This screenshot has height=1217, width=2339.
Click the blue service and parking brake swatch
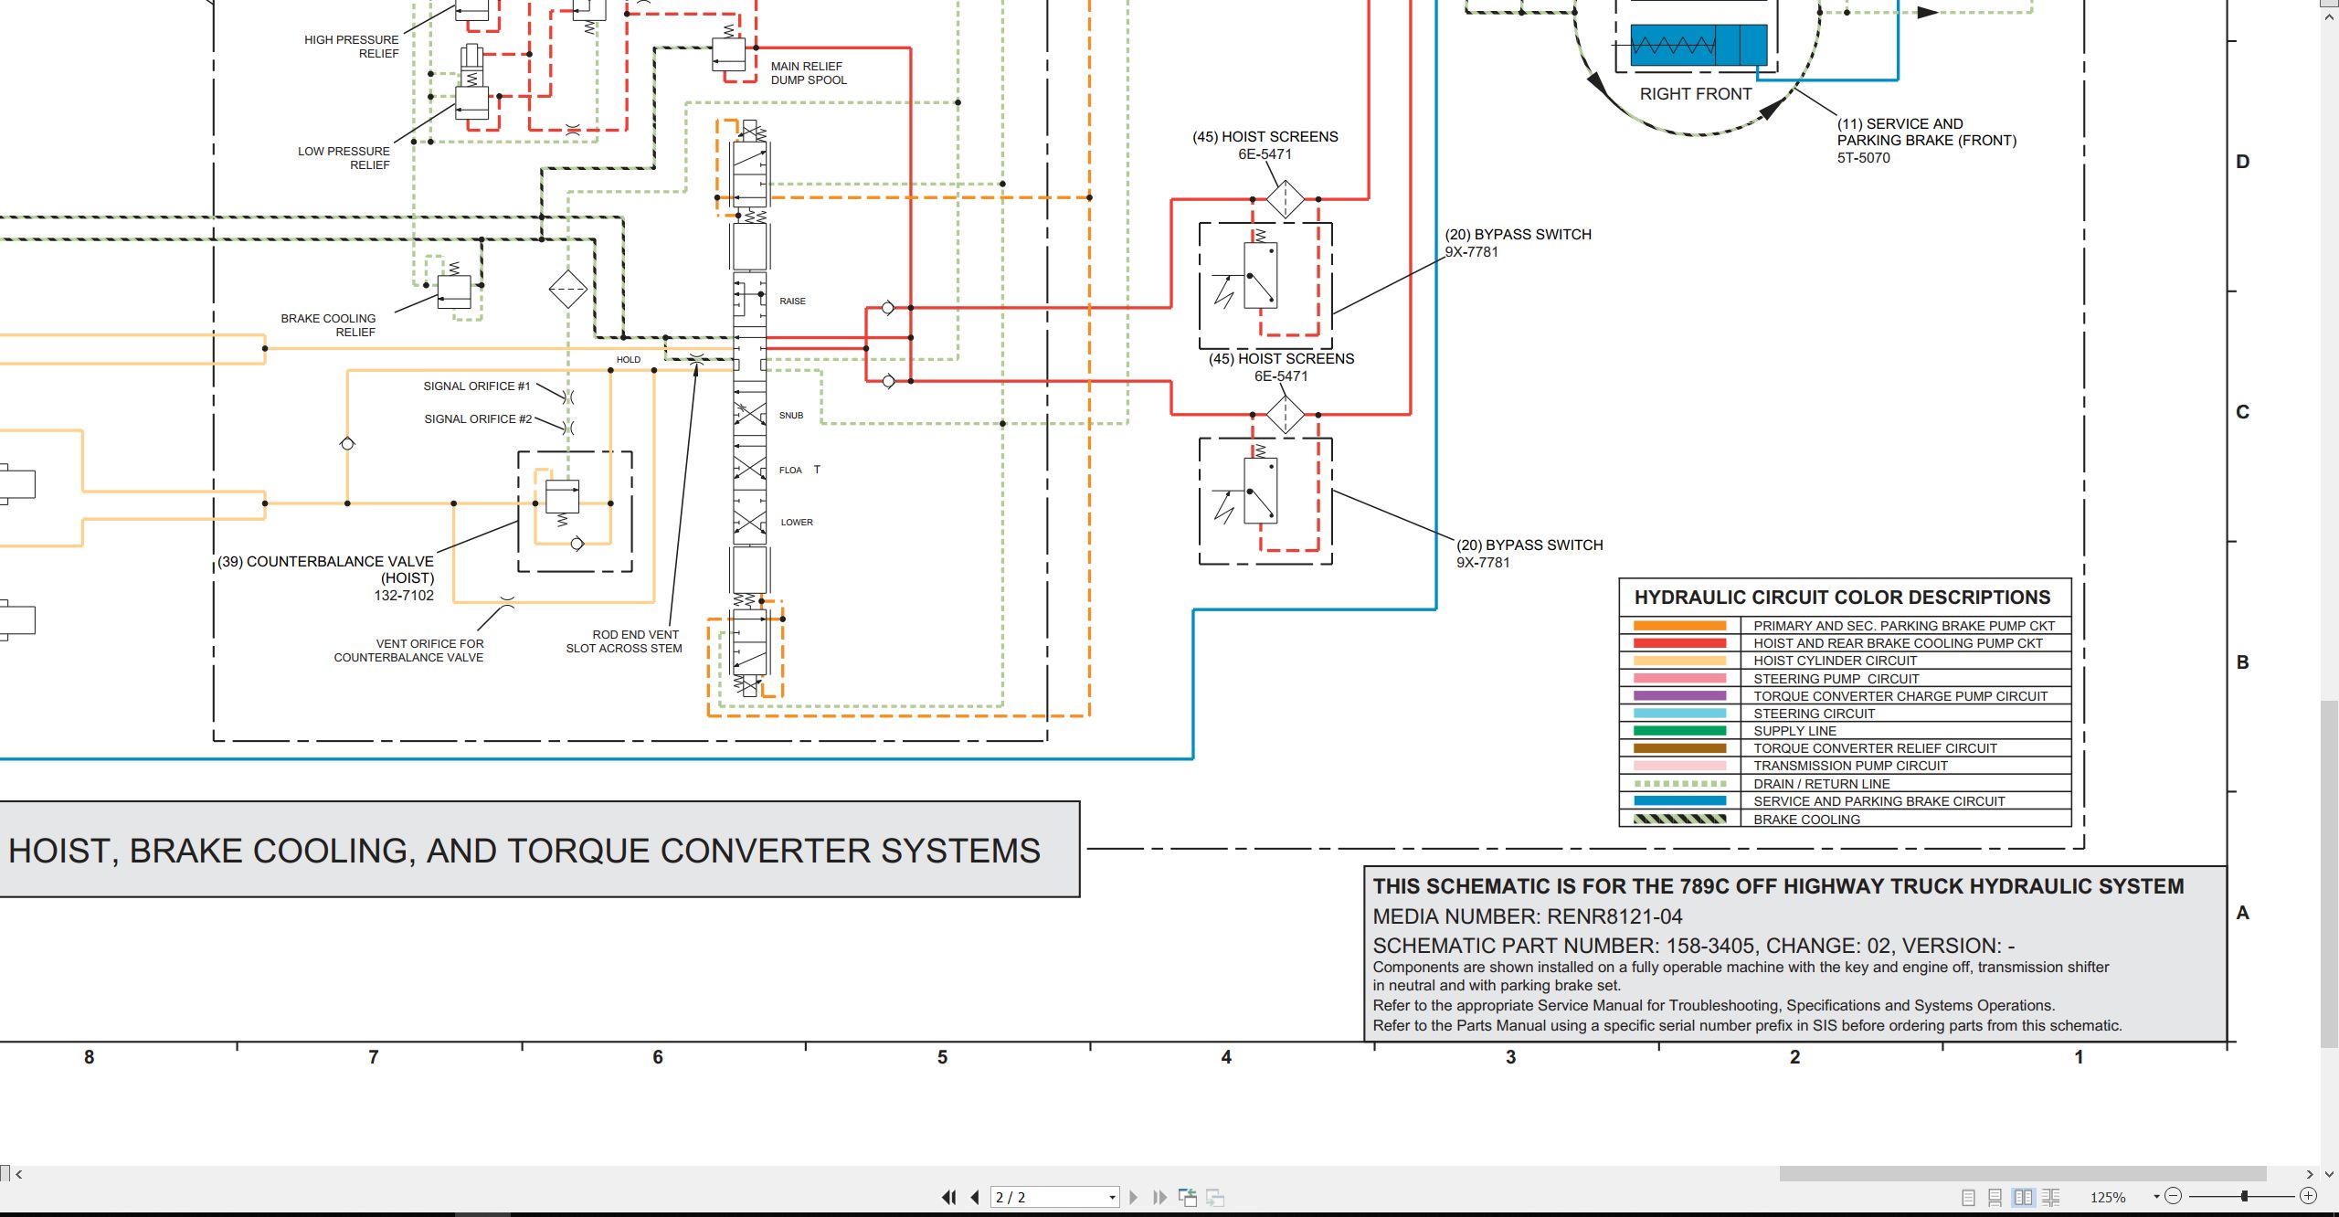click(x=1679, y=801)
